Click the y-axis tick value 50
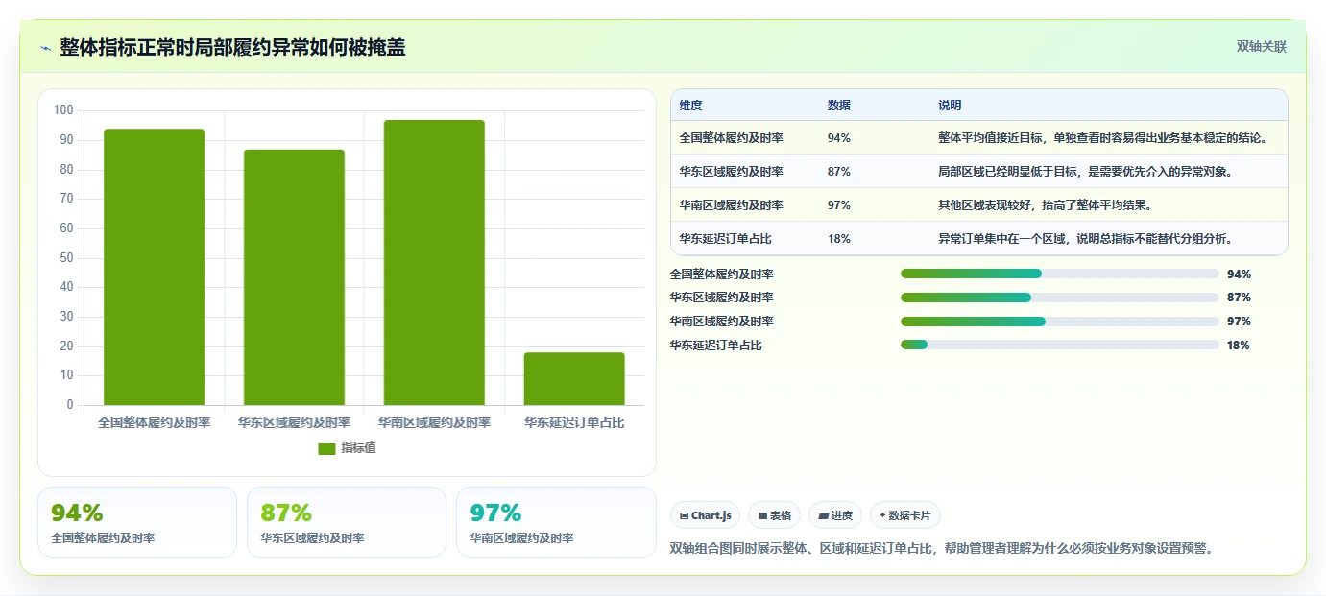 click(x=66, y=257)
